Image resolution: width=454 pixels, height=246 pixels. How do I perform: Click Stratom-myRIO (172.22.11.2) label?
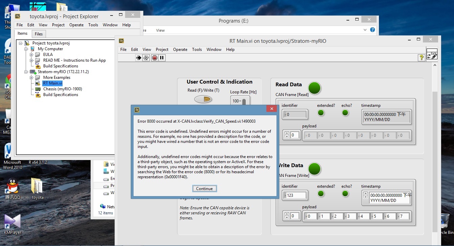coord(63,72)
